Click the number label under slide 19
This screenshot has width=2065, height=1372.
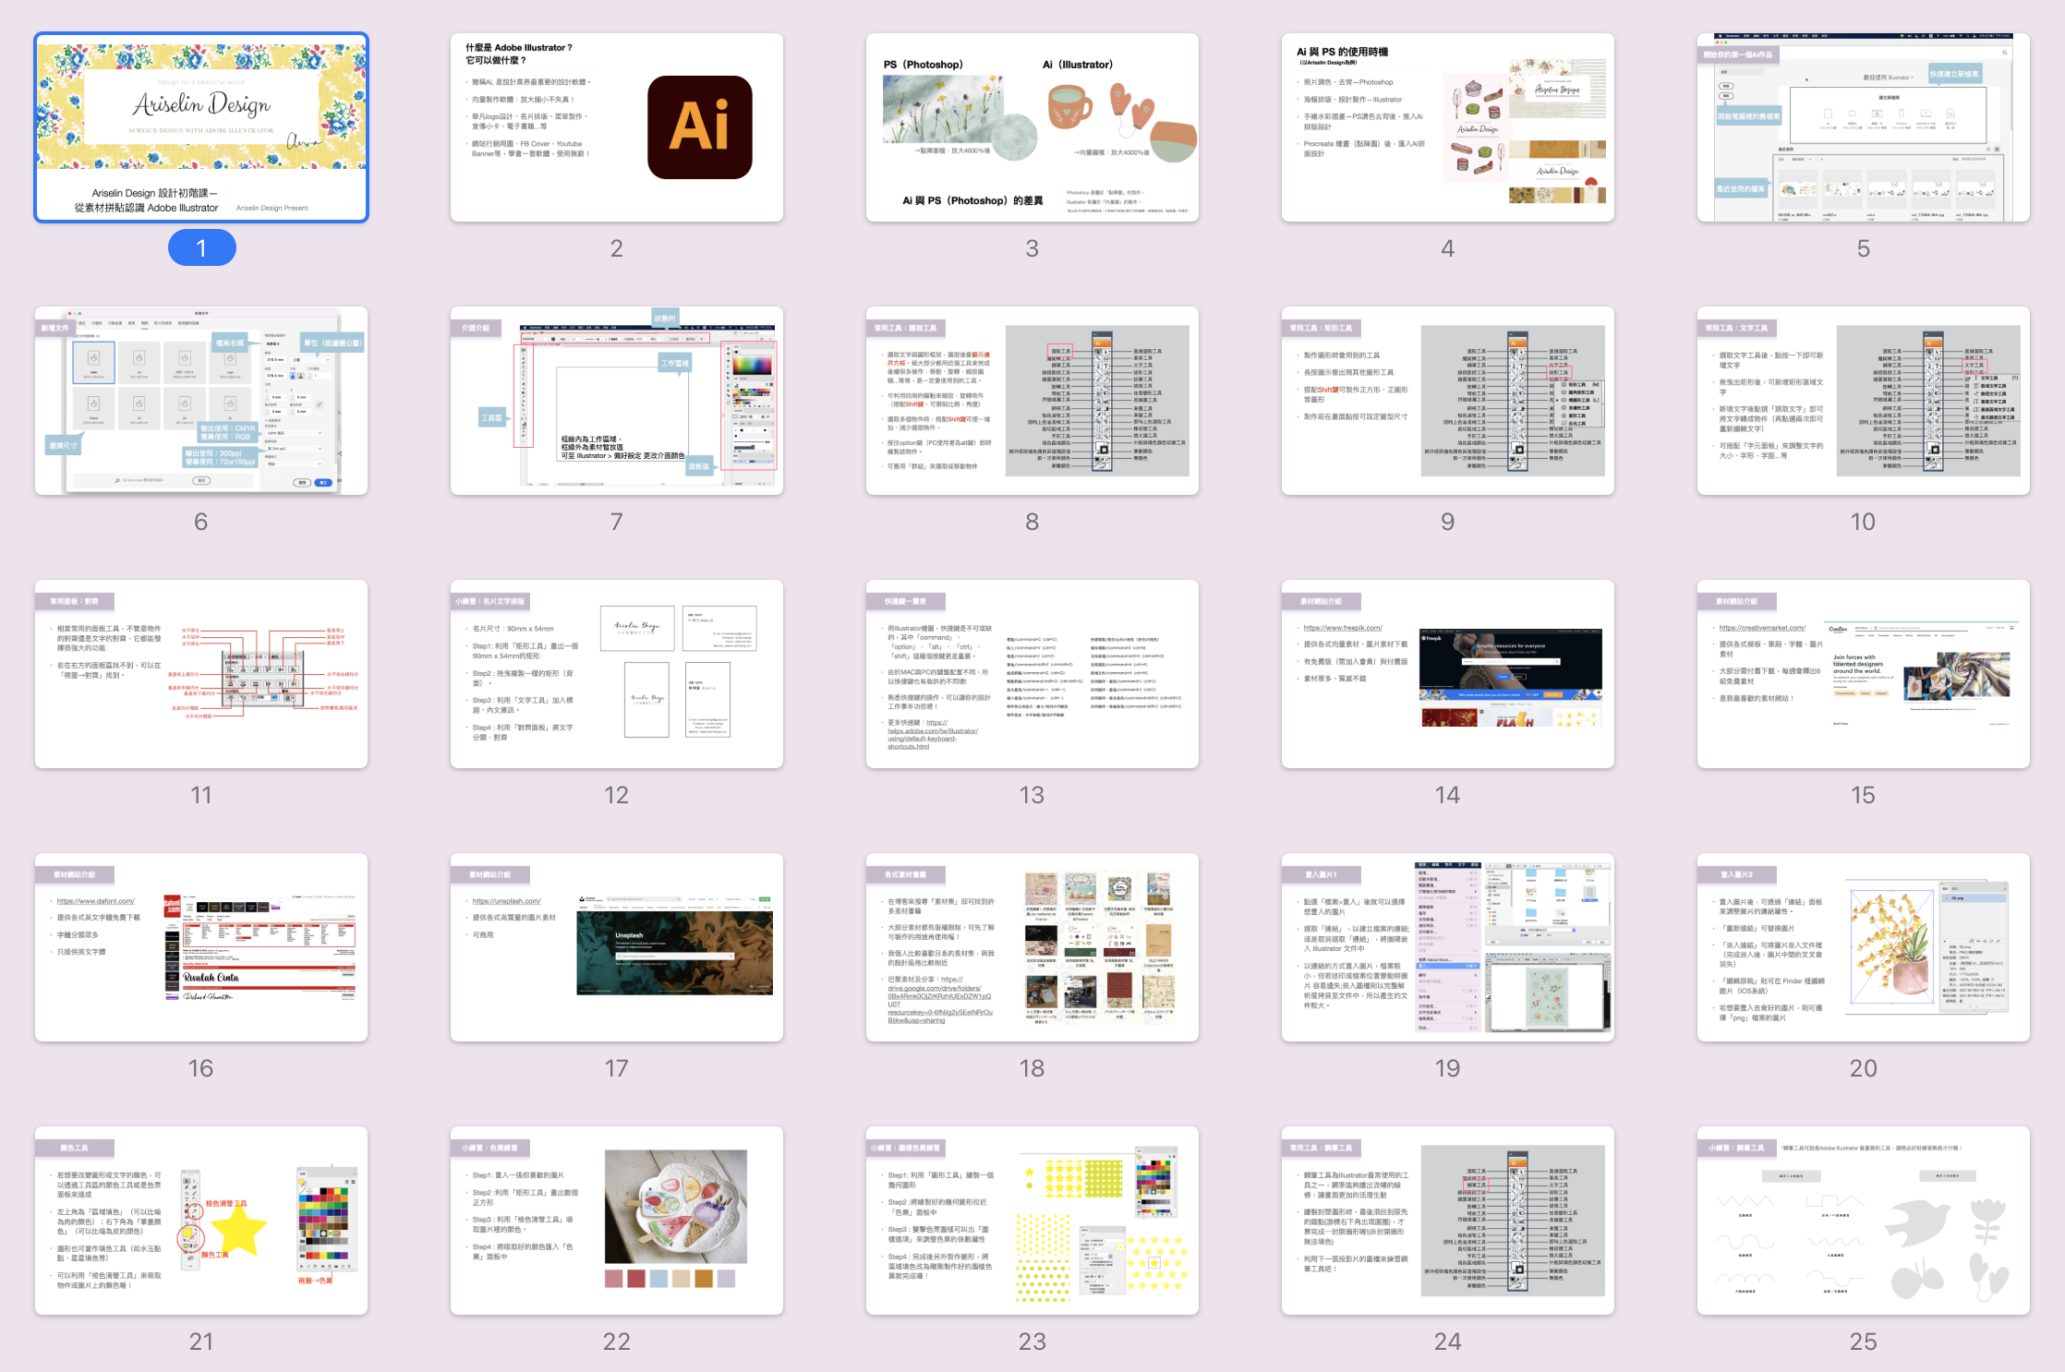[1447, 1068]
